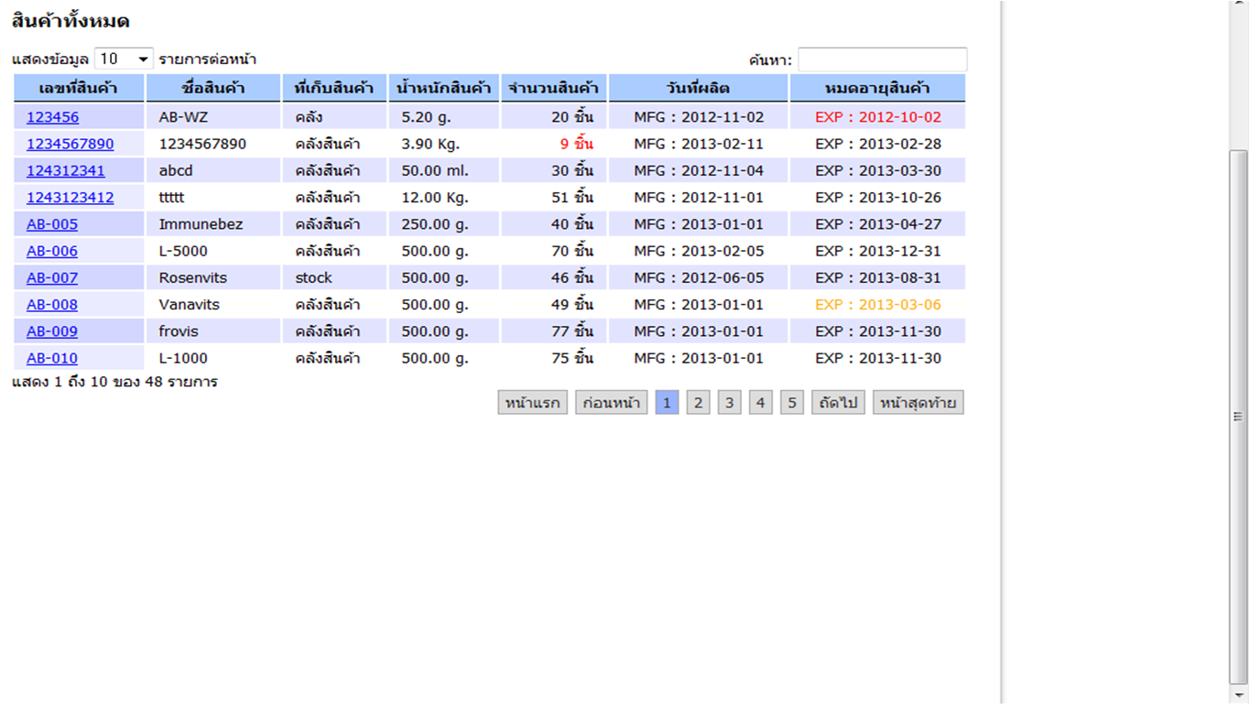Screen dimensions: 1250x705
Task: Select product name L-5000 cell
Action: click(x=213, y=251)
